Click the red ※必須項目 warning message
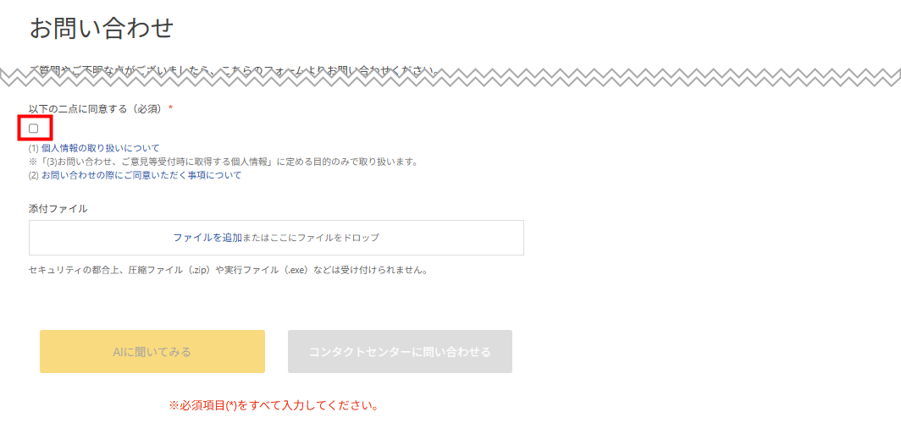 [x=273, y=405]
